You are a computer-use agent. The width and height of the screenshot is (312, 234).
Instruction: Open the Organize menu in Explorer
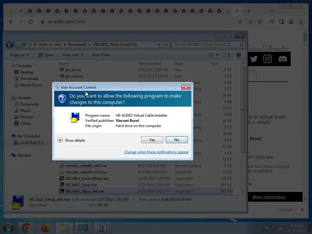(19, 55)
